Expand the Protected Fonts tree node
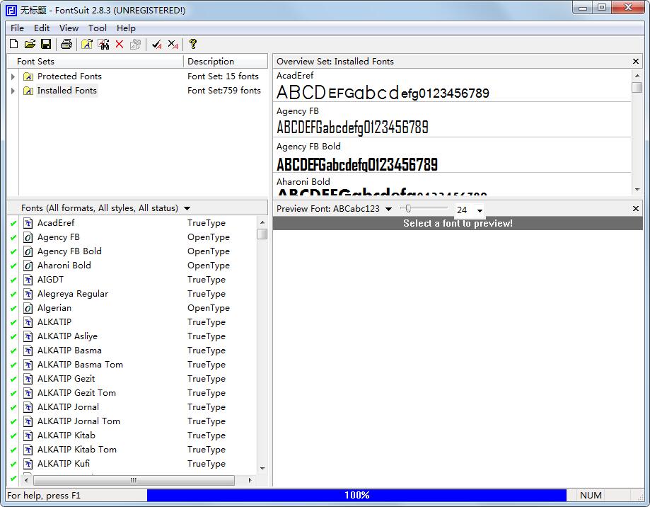Screen dimensions: 650x507 point(13,76)
